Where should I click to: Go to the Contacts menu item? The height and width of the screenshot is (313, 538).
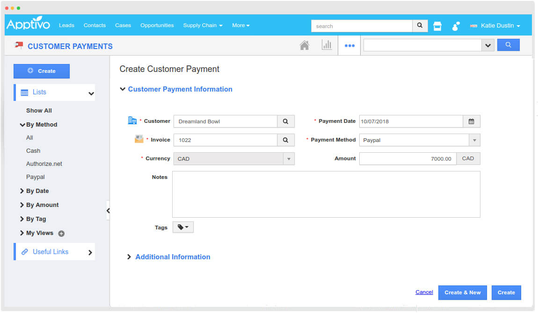pos(95,25)
